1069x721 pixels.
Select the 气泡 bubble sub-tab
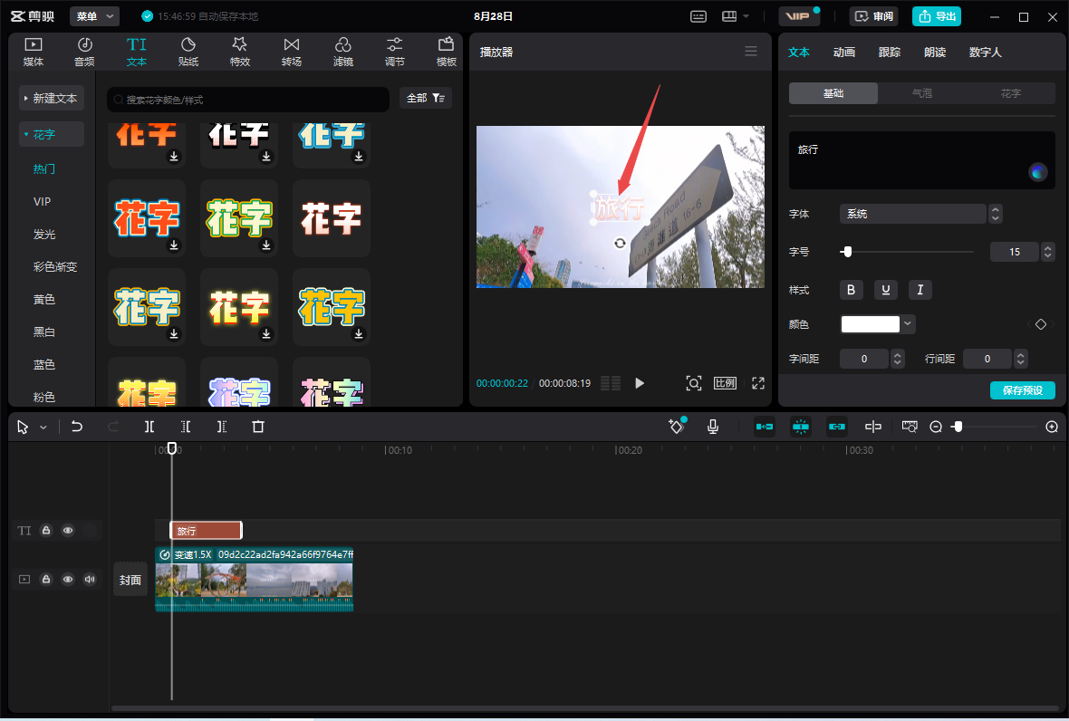tap(921, 93)
